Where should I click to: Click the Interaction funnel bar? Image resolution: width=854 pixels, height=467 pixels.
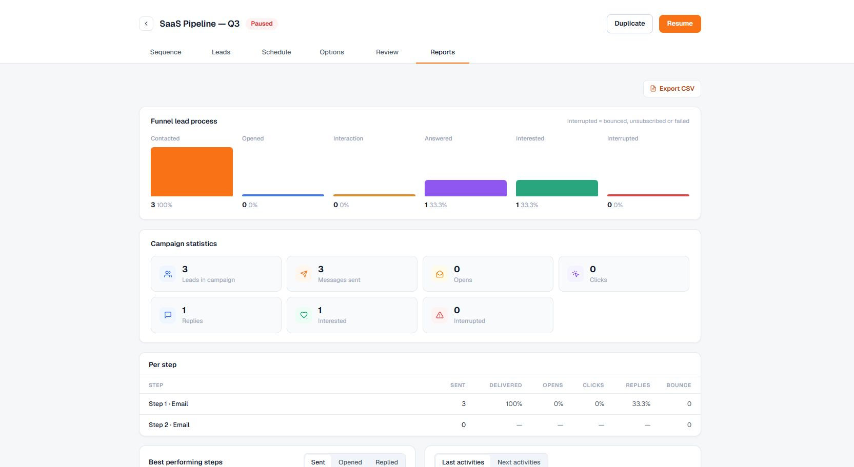click(x=374, y=195)
